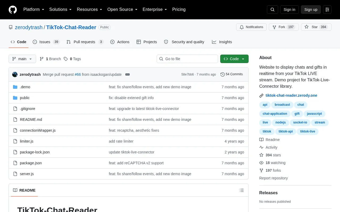Select the socket-io topic tag
This screenshot has width=340, height=212.
(300, 122)
